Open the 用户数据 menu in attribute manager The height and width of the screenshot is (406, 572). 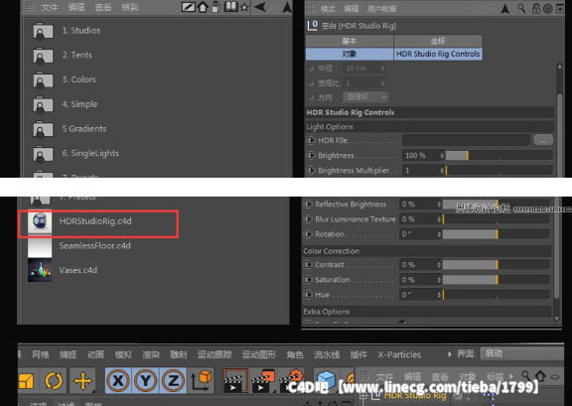[381, 9]
